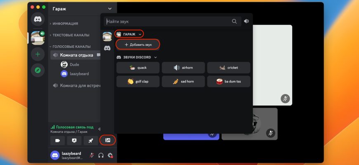Launch an activity with the rocket icon
The height and width of the screenshot is (165, 359).
click(x=91, y=140)
